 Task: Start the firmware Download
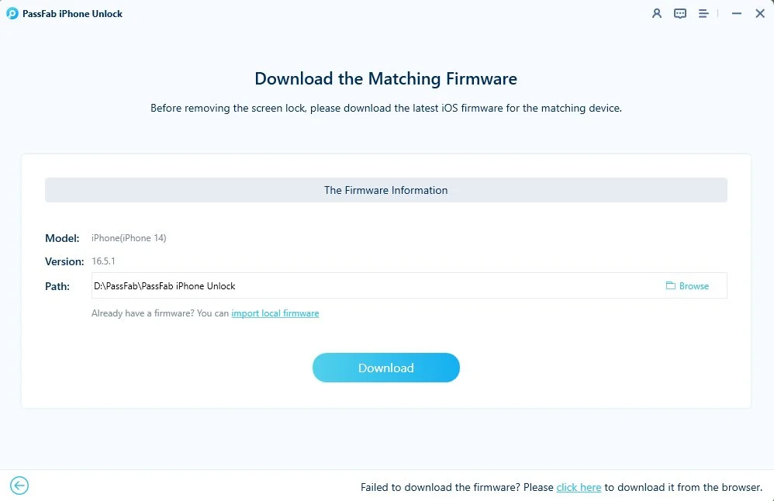(385, 368)
